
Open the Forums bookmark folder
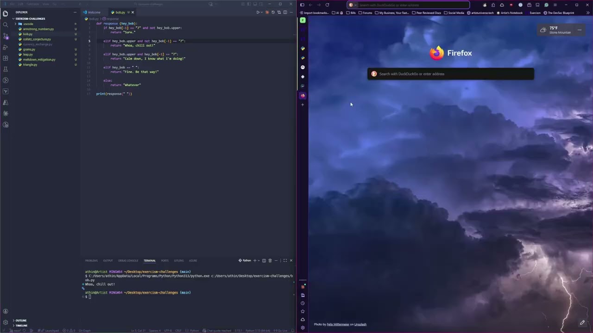(x=365, y=13)
